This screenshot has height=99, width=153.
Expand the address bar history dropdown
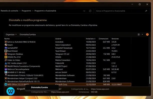(84, 11)
